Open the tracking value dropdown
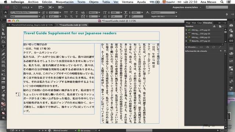This screenshot has width=235, height=132. click(x=99, y=16)
